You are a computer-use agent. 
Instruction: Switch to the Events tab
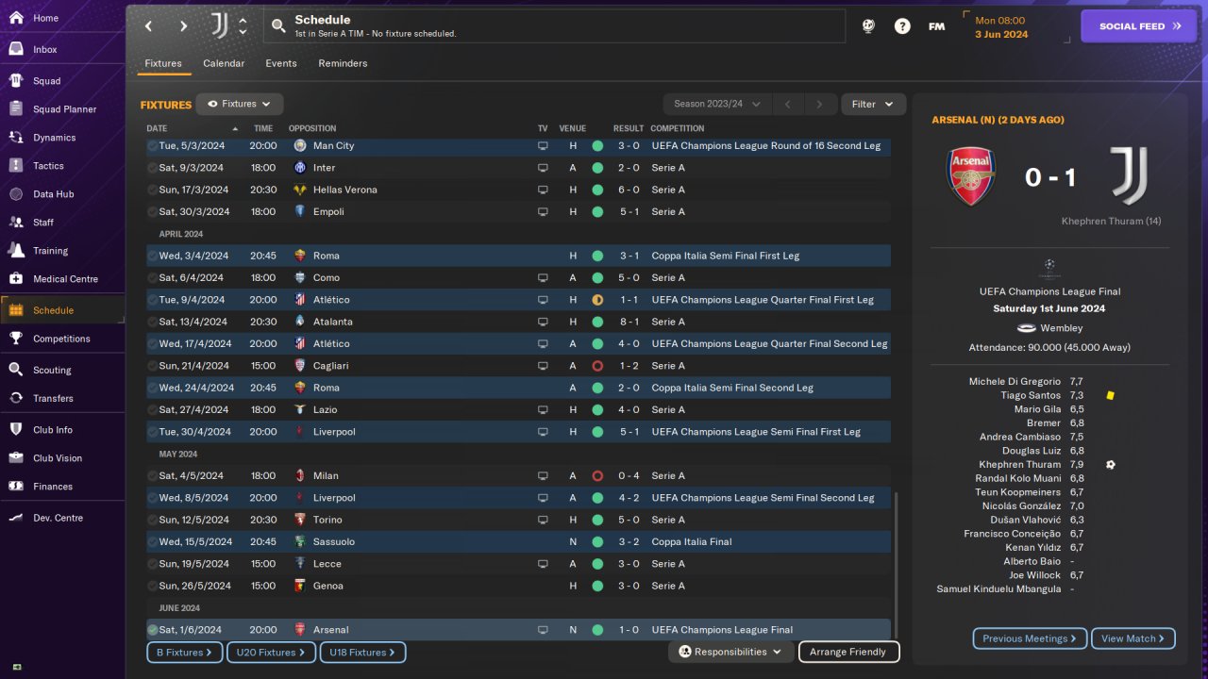tap(281, 63)
